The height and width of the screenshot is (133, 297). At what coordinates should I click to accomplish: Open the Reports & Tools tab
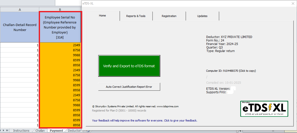click(x=136, y=16)
